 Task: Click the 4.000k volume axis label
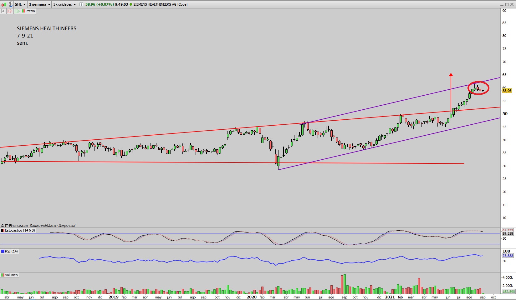coord(508,277)
